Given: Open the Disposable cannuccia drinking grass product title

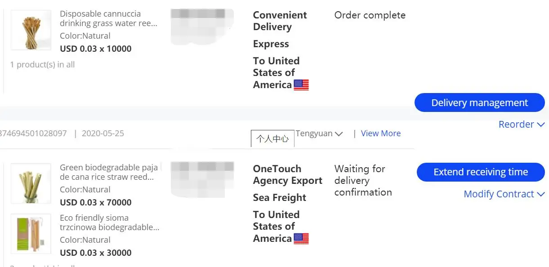Looking at the screenshot, I should 108,18.
